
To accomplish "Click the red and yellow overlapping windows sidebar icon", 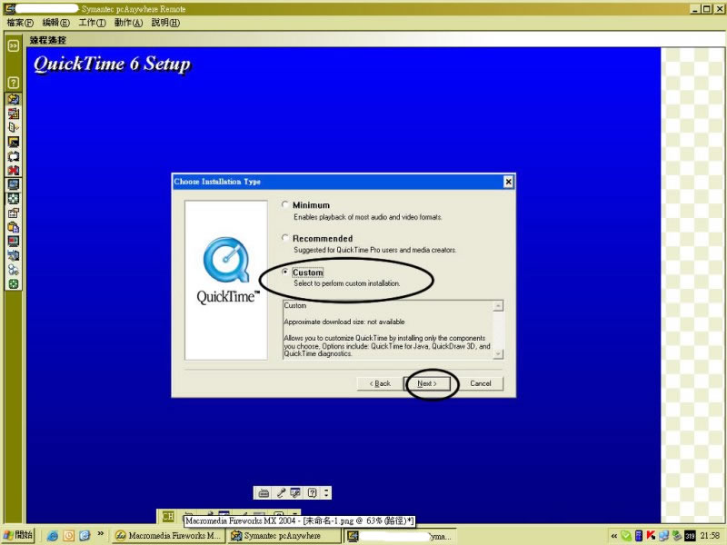I will (14, 113).
